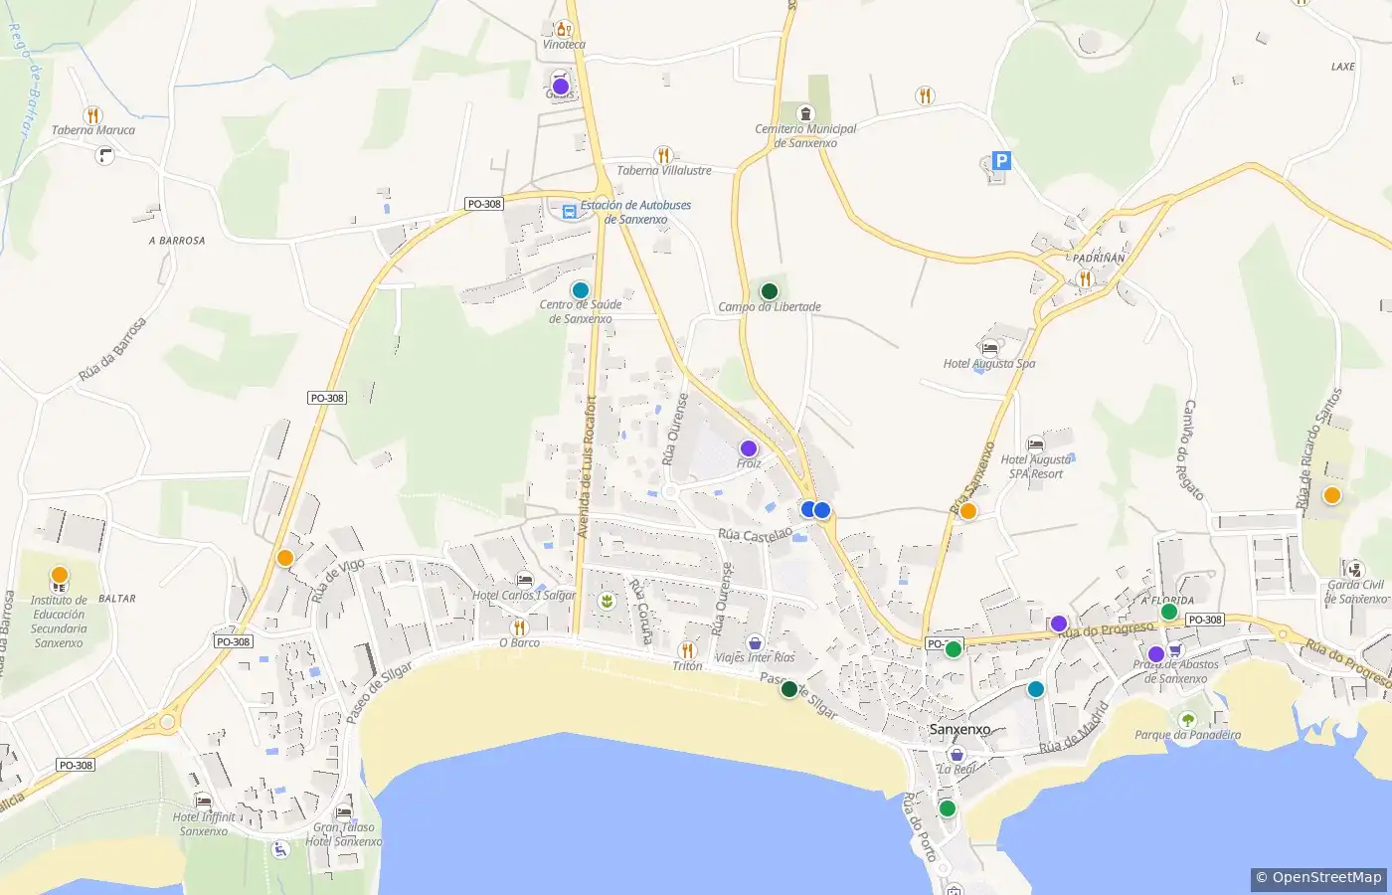Click the Taberna Villalustre restaurant icon
Image resolution: width=1392 pixels, height=895 pixels.
663,155
